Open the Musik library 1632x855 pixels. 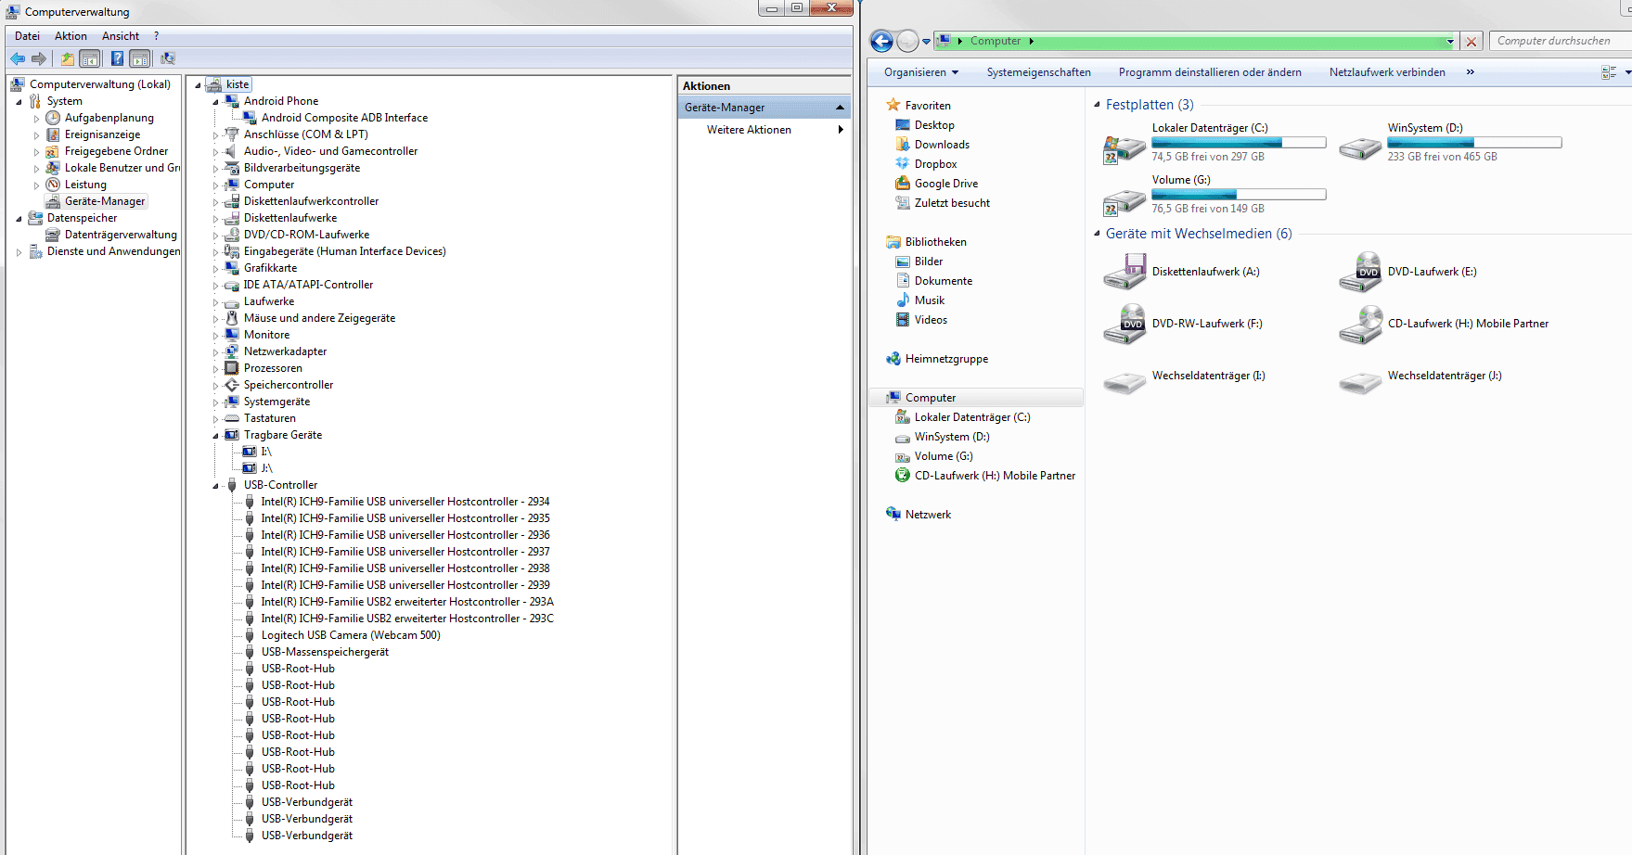[930, 300]
